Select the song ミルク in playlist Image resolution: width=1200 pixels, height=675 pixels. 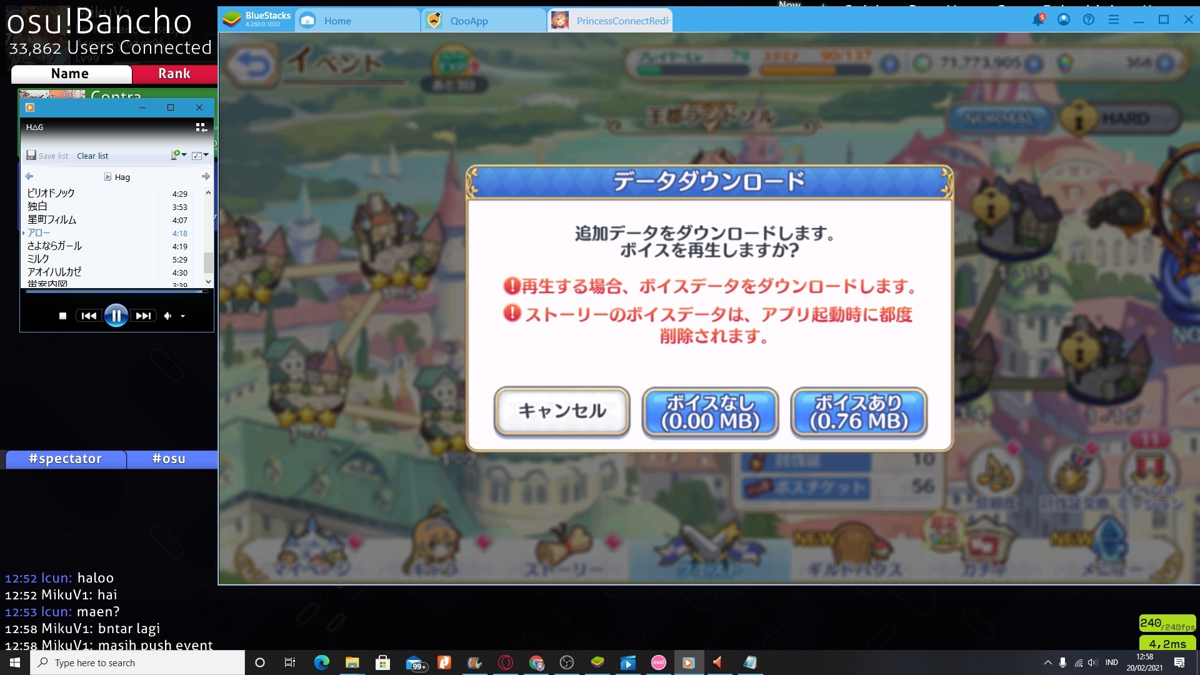(x=38, y=259)
